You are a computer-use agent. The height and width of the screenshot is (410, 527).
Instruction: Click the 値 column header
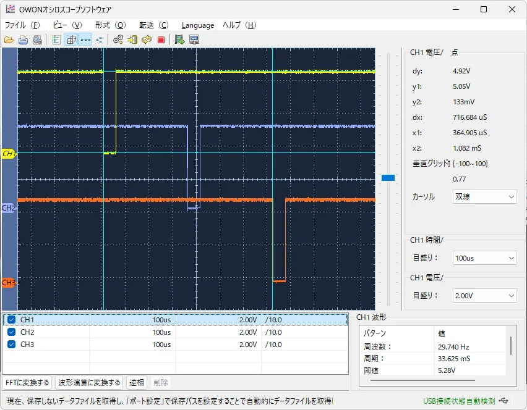[x=441, y=333]
